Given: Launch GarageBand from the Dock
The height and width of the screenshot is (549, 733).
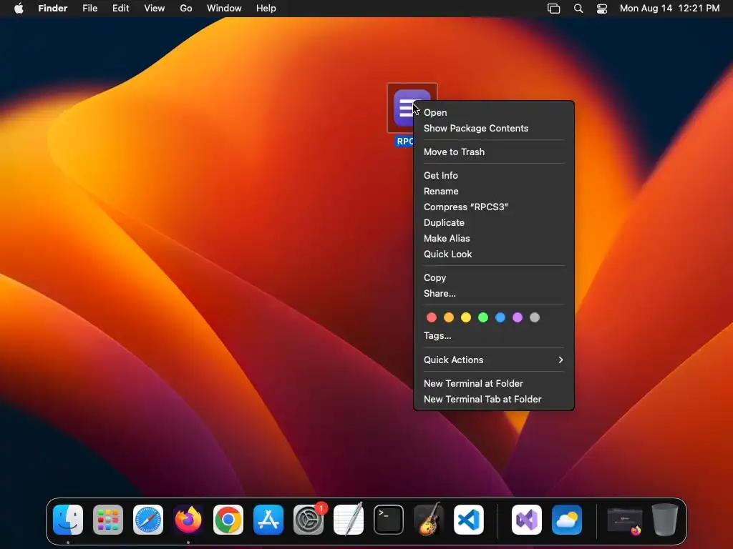Looking at the screenshot, I should pyautogui.click(x=429, y=520).
